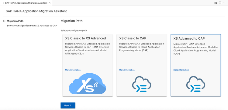Image resolution: width=228 pixels, height=110 pixels.
Task: Open the terminal panel icon at top right
Action: (x=216, y=3)
